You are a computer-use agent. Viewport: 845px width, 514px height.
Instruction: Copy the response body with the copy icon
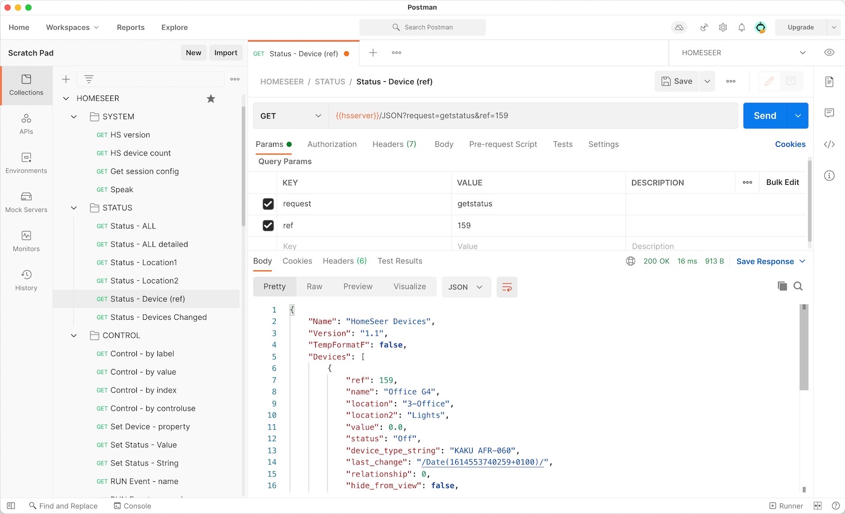(x=782, y=286)
